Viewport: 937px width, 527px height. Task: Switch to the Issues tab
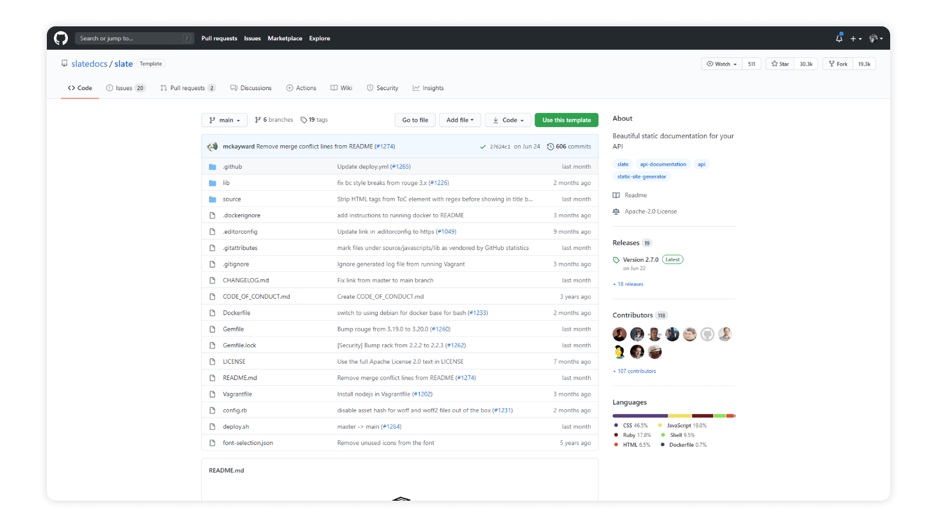[x=125, y=88]
